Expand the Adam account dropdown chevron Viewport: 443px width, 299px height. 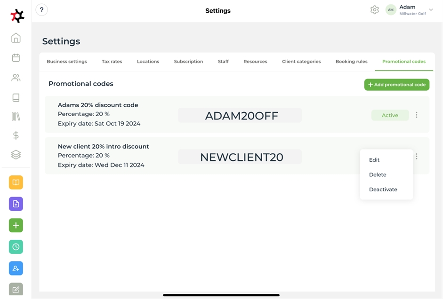(431, 10)
